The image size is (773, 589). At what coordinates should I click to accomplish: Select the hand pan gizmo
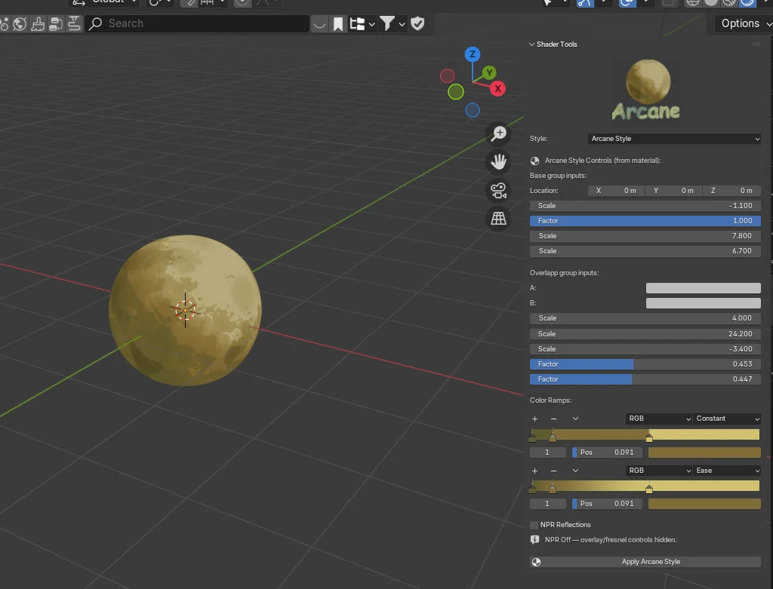498,161
